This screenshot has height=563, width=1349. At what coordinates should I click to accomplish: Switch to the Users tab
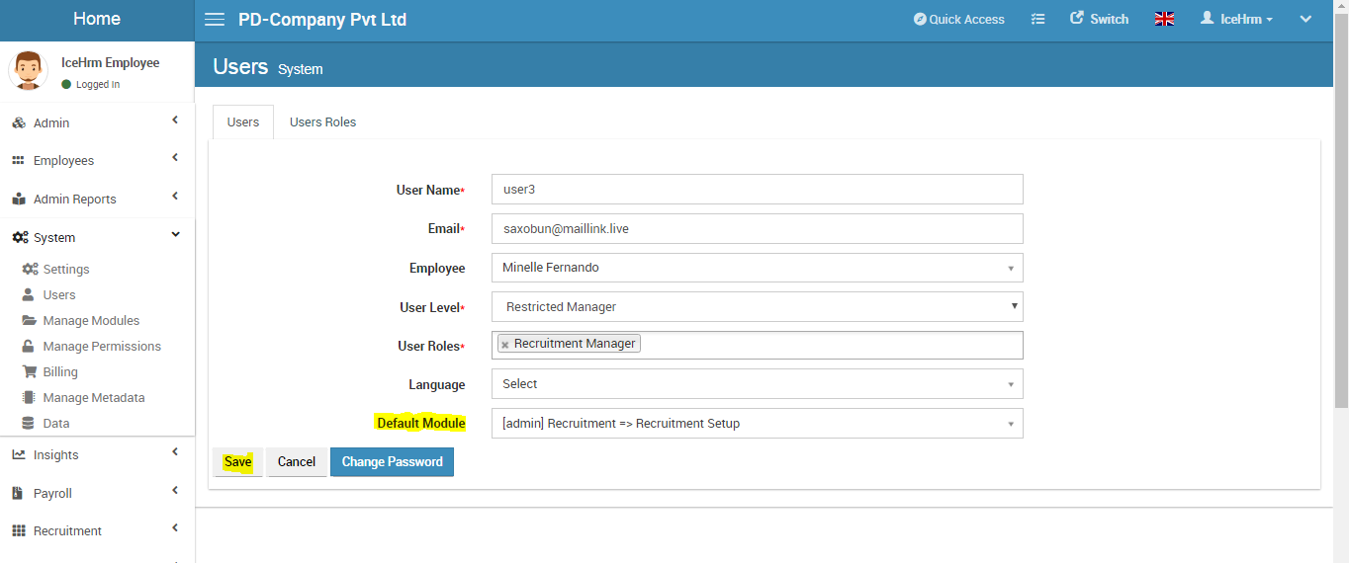tap(243, 122)
